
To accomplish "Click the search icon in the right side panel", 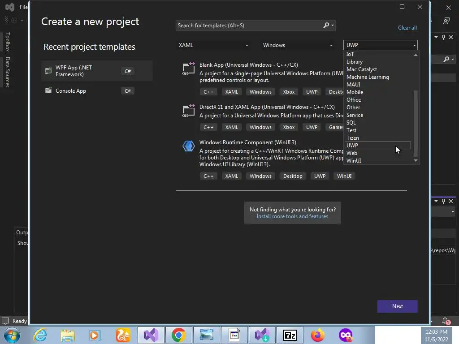I will tap(446, 60).
